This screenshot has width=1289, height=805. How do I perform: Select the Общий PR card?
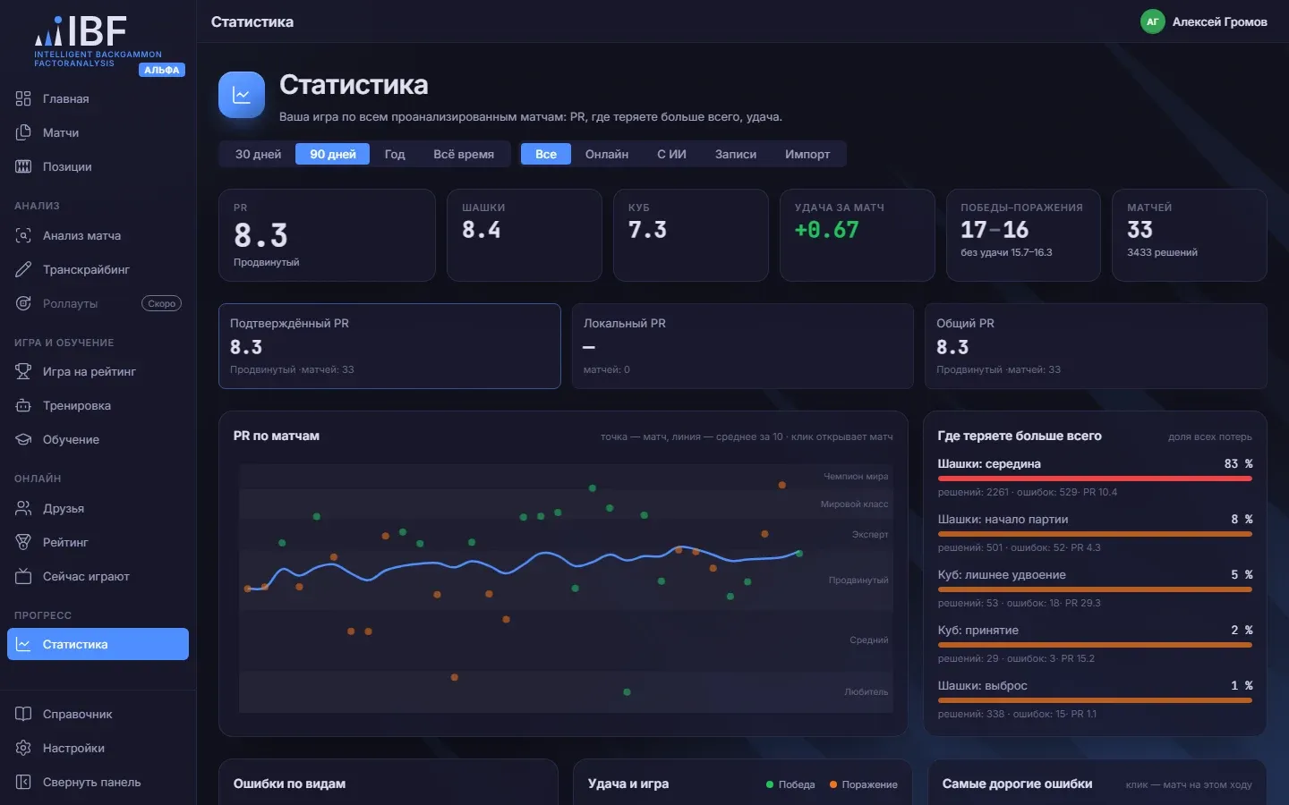1096,346
